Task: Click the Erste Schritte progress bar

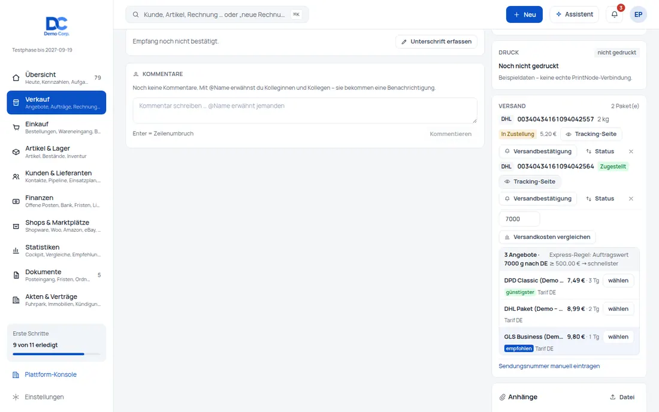Action: click(56, 354)
